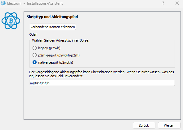
Task: Click the Oder label text
Action: [33, 34]
